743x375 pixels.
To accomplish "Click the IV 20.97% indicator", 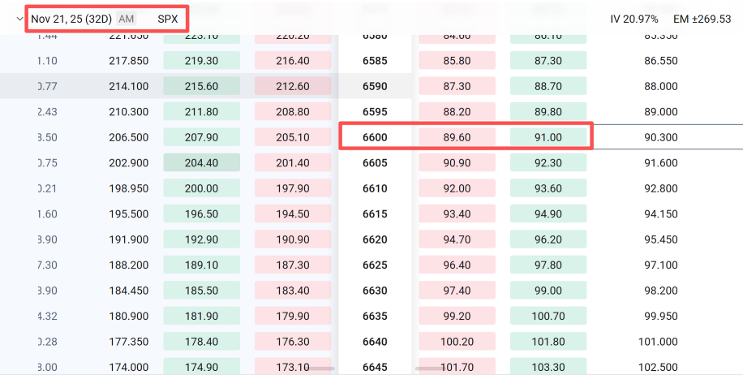I will (x=634, y=19).
